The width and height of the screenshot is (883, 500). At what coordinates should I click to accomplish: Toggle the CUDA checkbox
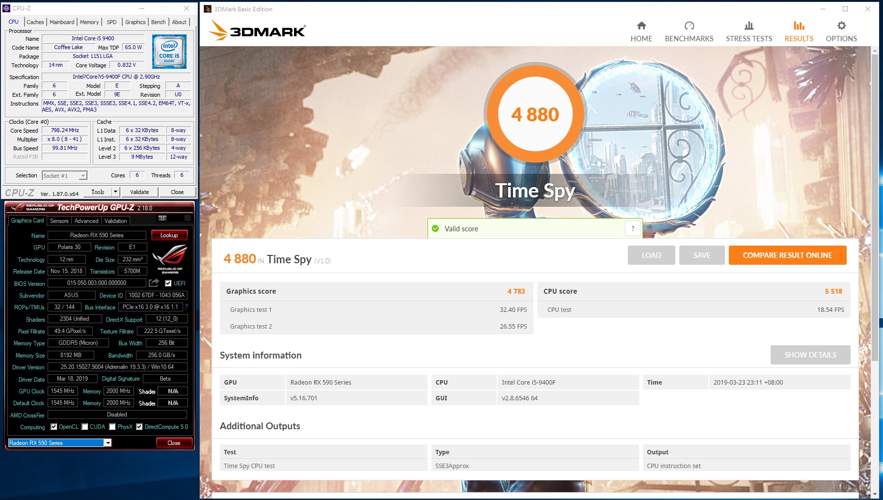pyautogui.click(x=85, y=426)
